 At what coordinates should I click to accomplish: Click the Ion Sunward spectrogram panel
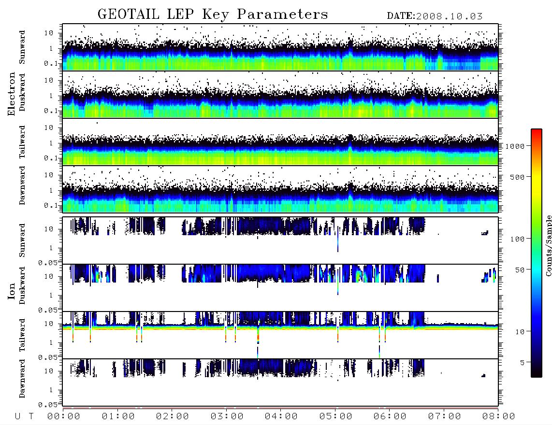tap(280, 241)
